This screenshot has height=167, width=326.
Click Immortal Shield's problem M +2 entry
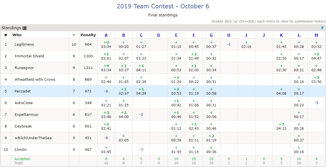317,56
